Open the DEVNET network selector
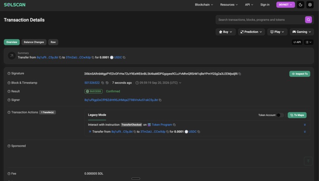Screen dimensions: 319x181 (x=285, y=5)
